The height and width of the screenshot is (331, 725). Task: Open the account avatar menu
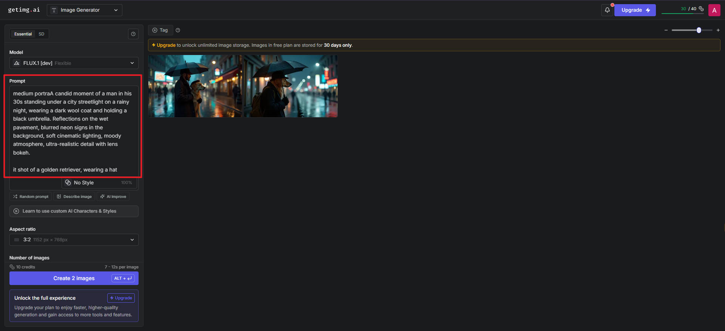coord(714,10)
